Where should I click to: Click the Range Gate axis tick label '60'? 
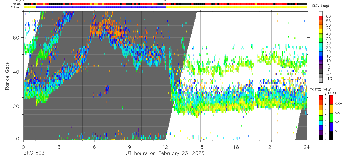tap(17, 38)
